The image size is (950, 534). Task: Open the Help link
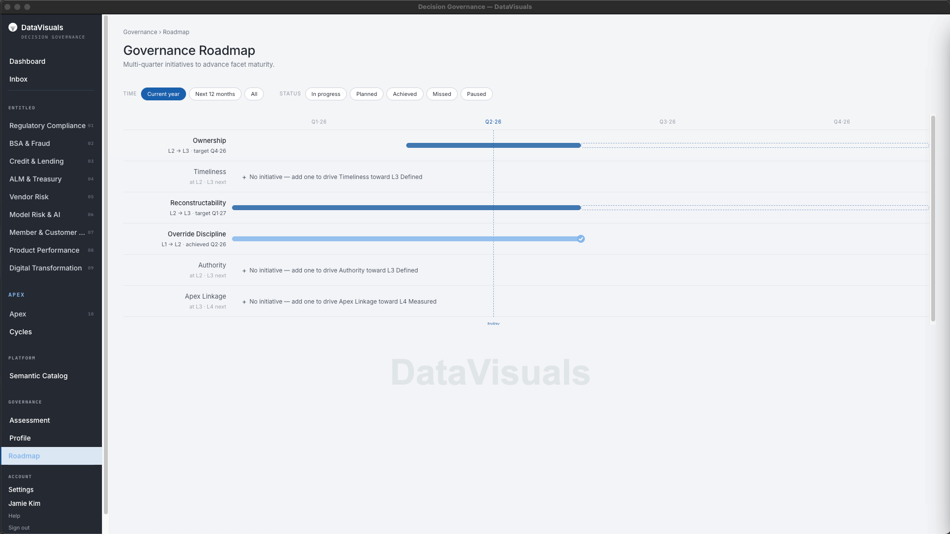pyautogui.click(x=14, y=516)
